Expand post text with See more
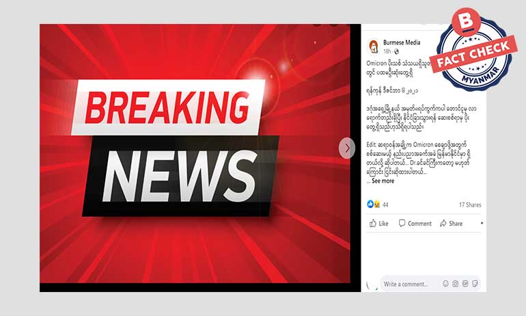526x316 pixels. click(383, 181)
